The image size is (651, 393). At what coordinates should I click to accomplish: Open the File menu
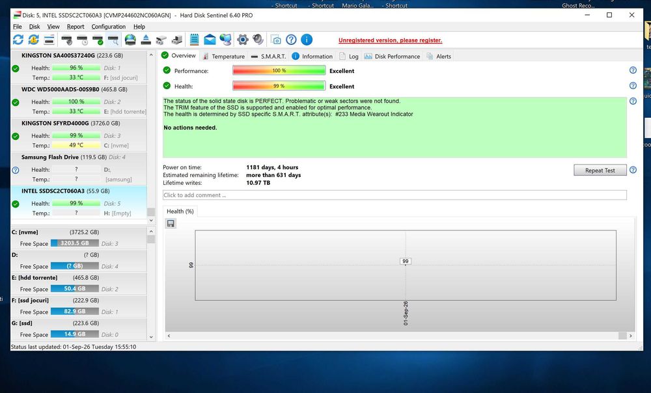coord(18,27)
